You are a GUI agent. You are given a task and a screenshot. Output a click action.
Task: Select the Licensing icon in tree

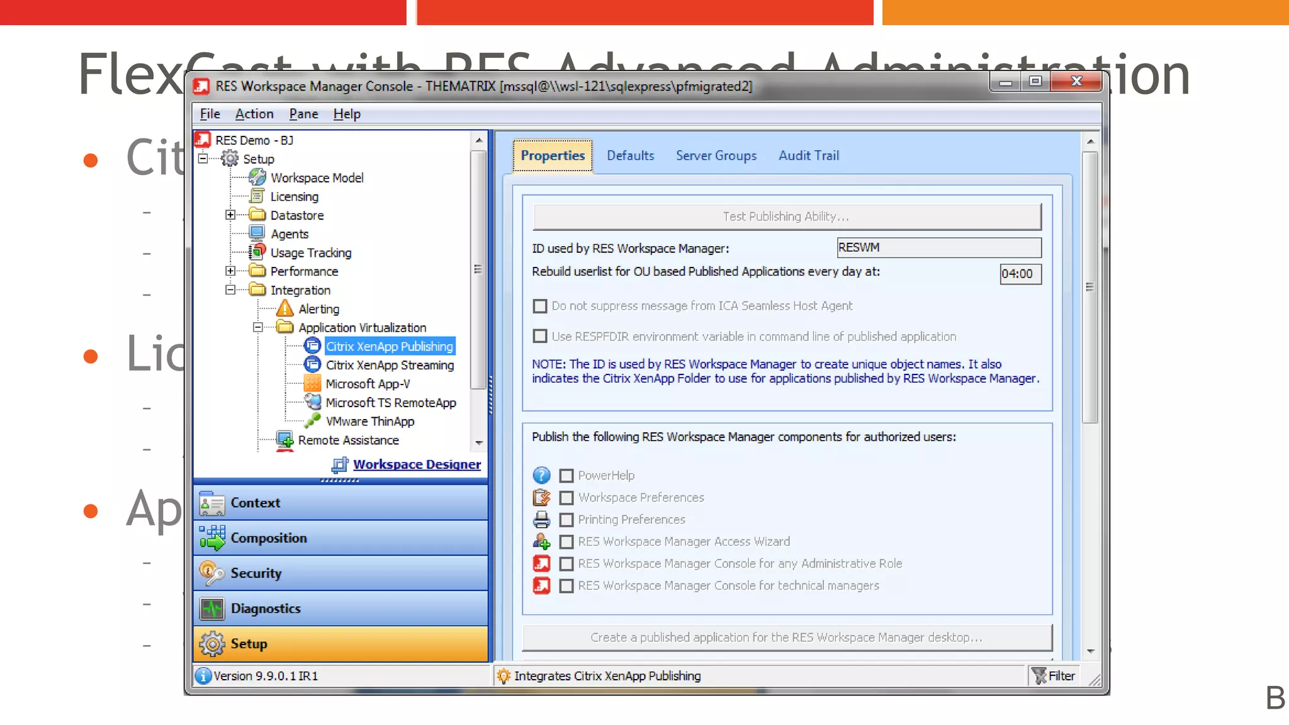(x=257, y=196)
